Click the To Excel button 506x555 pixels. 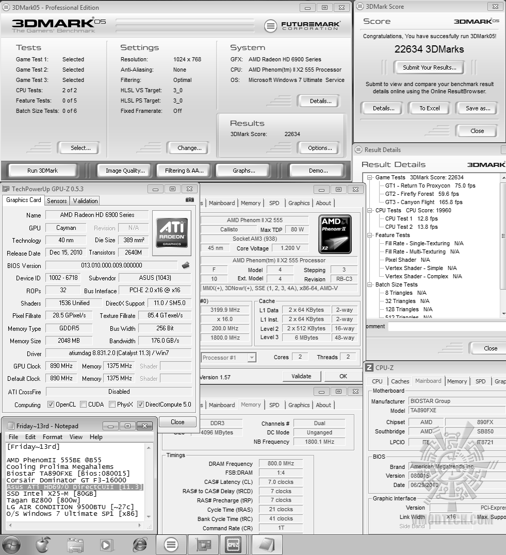pyautogui.click(x=430, y=108)
